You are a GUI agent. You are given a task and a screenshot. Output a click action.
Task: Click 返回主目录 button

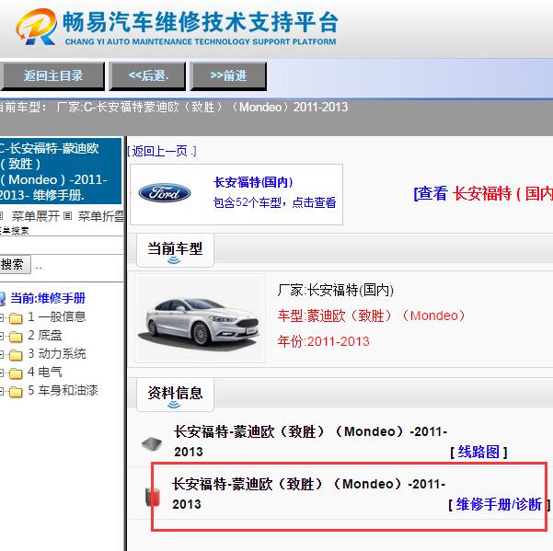52,75
